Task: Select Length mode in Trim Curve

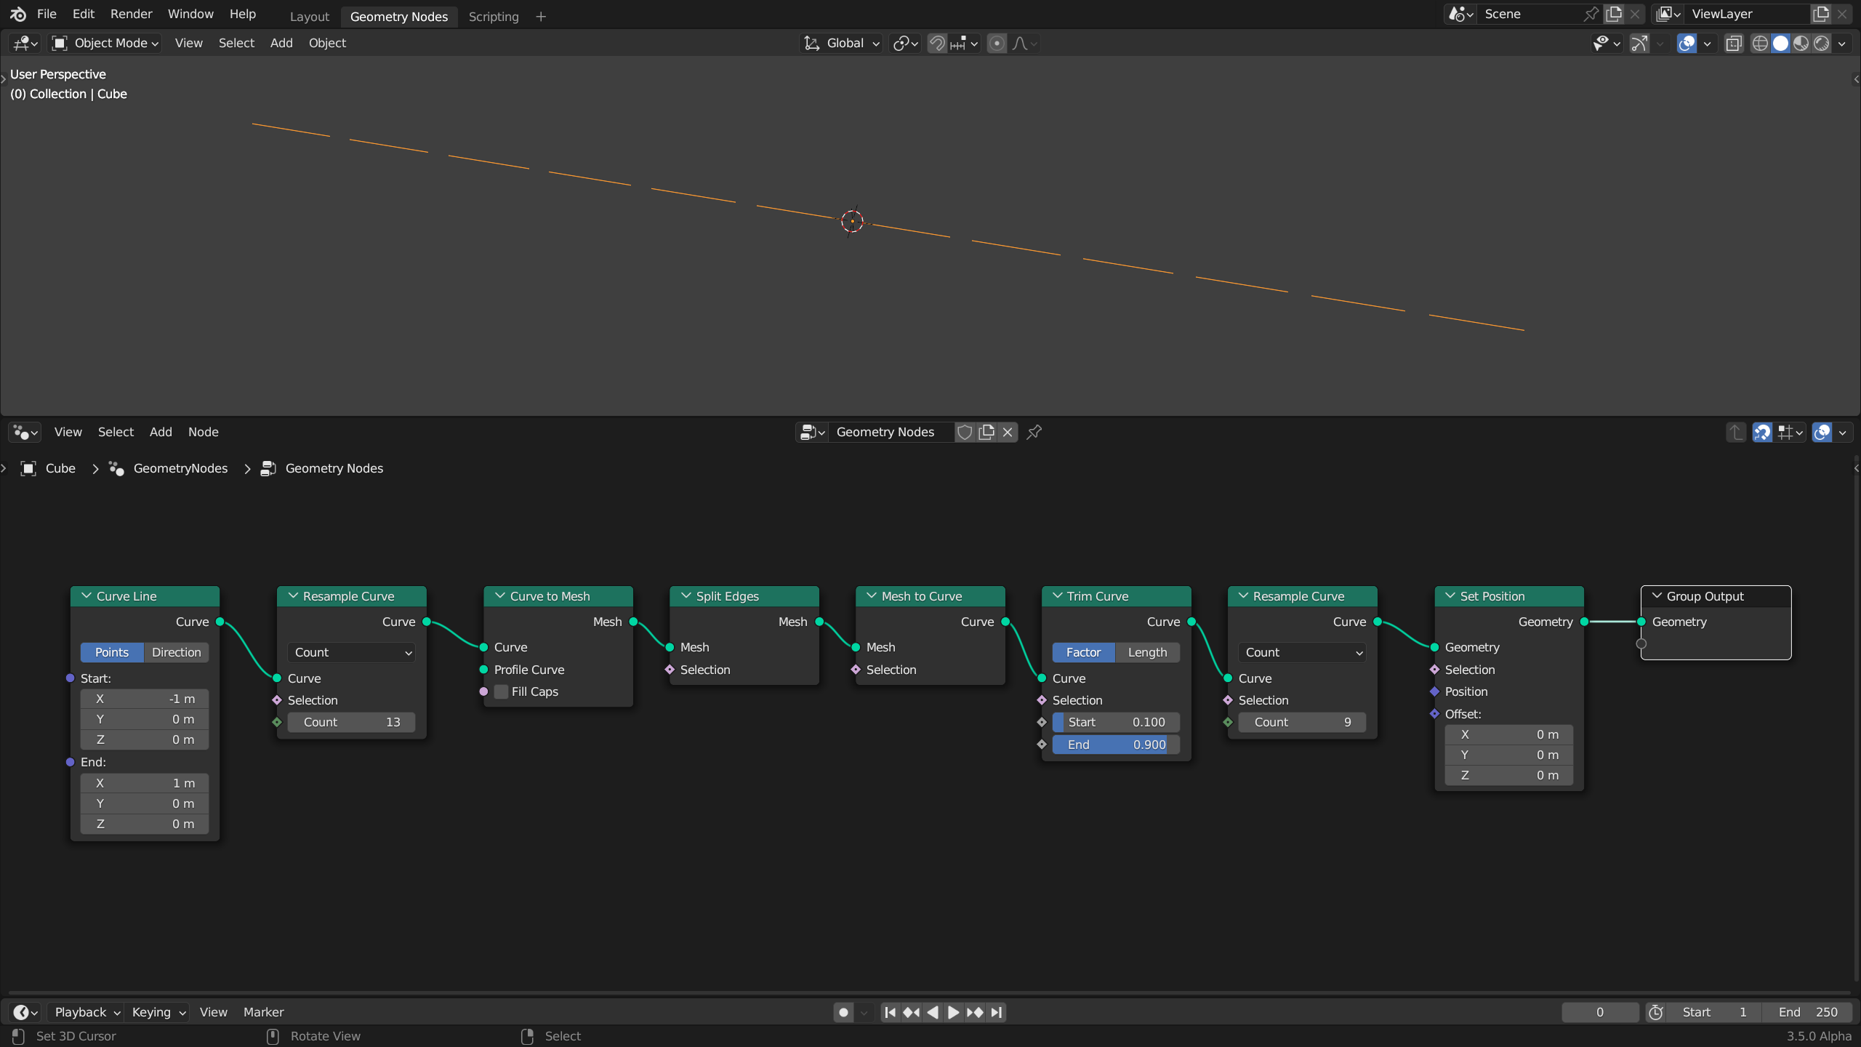Action: pyautogui.click(x=1147, y=653)
